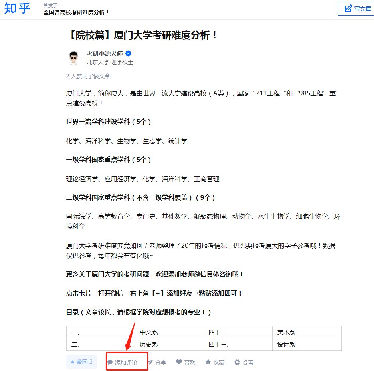Viewport: 374px width, 371px height.
Task: Click author subtitle 北京大学 理学硕士
Action: (110, 62)
